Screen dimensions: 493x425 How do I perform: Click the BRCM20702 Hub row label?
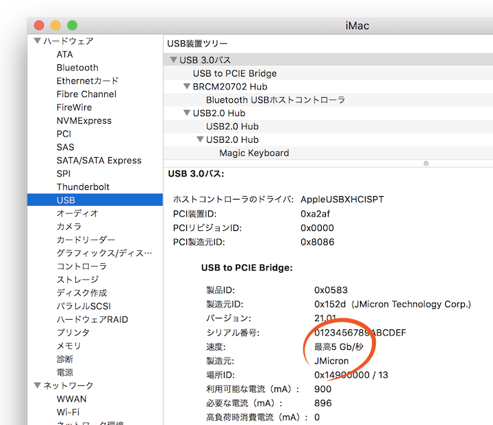coord(230,87)
